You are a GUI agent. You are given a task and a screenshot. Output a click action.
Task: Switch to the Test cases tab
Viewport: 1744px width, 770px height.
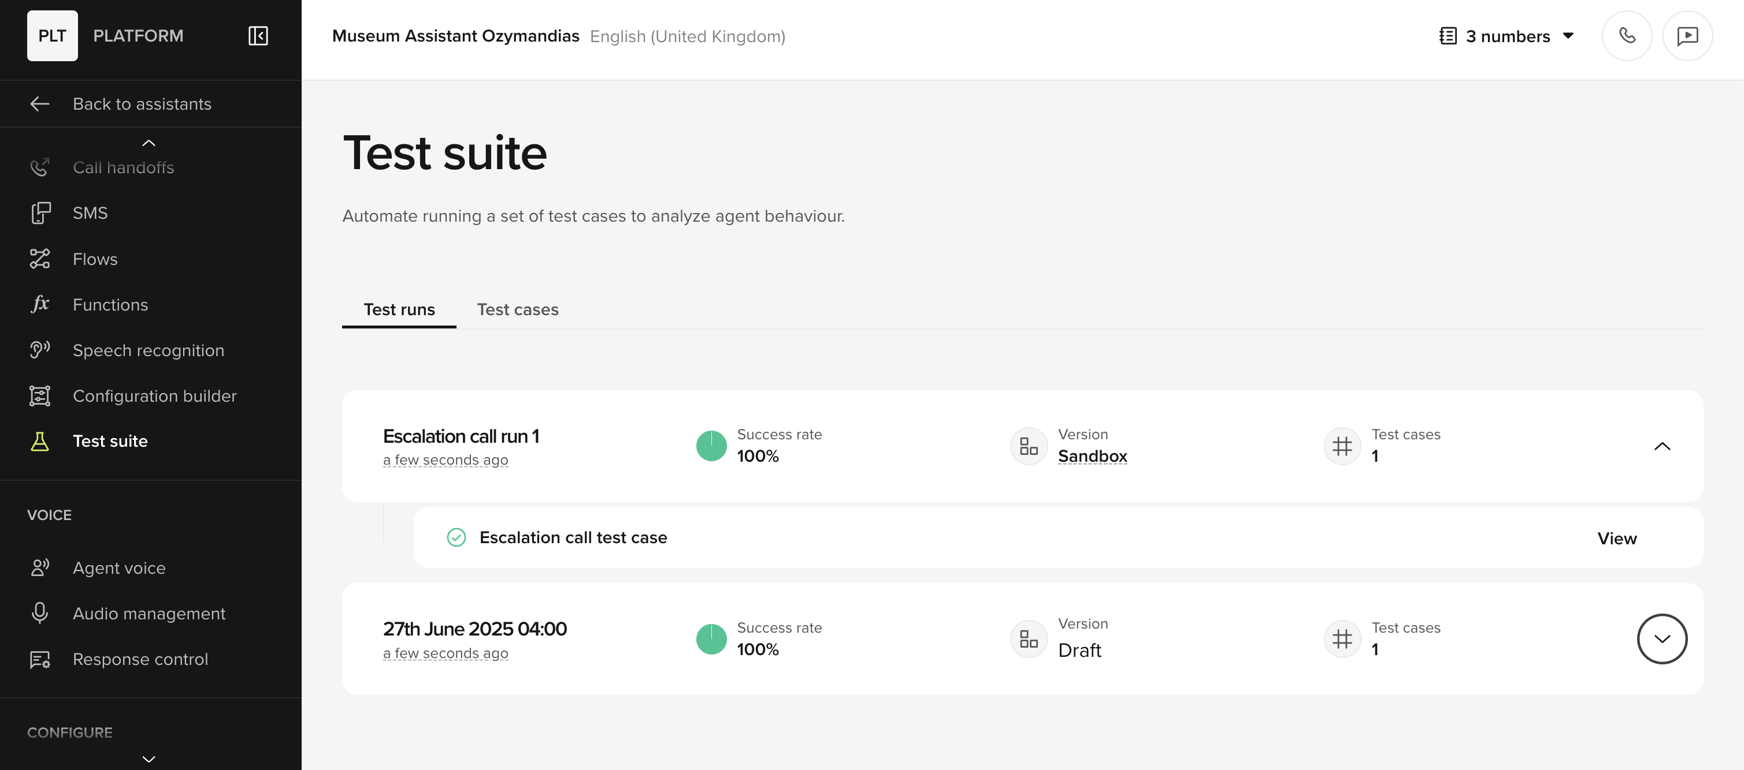[517, 309]
